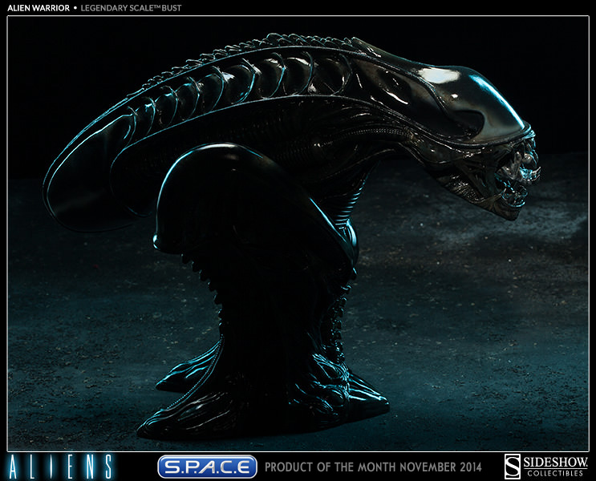This screenshot has height=481, width=596.
Task: Click the flared base of the bust
Action: pyautogui.click(x=273, y=409)
